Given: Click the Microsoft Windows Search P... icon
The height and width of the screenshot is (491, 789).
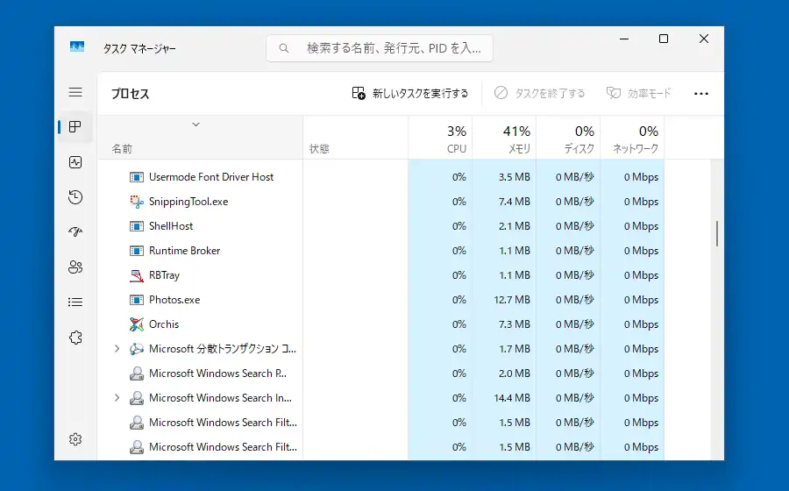Looking at the screenshot, I should (137, 374).
